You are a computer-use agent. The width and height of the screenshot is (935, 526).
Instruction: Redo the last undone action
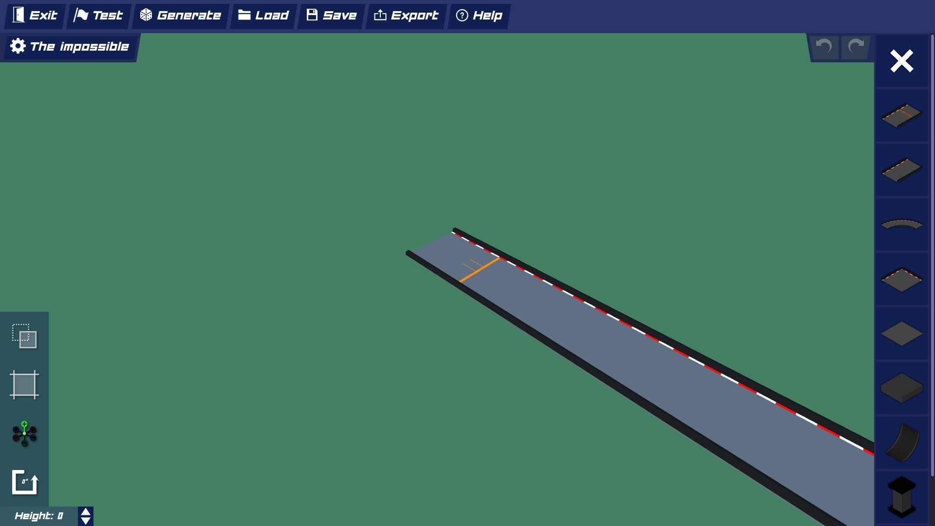(855, 47)
